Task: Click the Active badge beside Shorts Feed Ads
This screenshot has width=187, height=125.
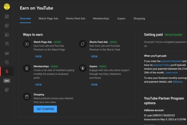Action: tap(113, 42)
